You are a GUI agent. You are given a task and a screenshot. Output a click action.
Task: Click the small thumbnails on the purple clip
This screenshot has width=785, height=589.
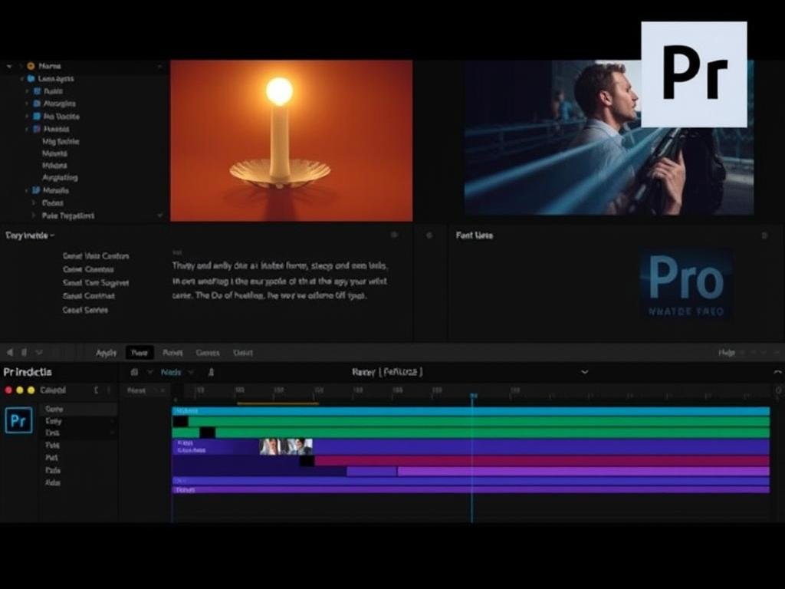[286, 446]
